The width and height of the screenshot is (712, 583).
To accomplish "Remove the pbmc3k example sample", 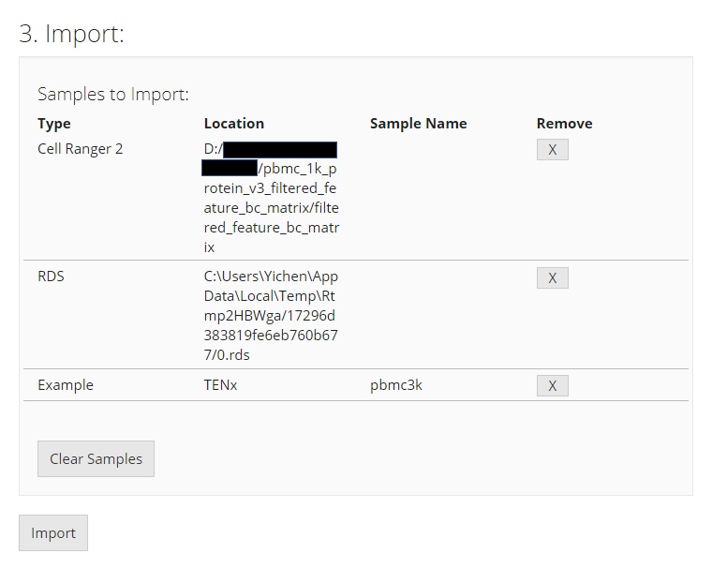I will tap(552, 386).
